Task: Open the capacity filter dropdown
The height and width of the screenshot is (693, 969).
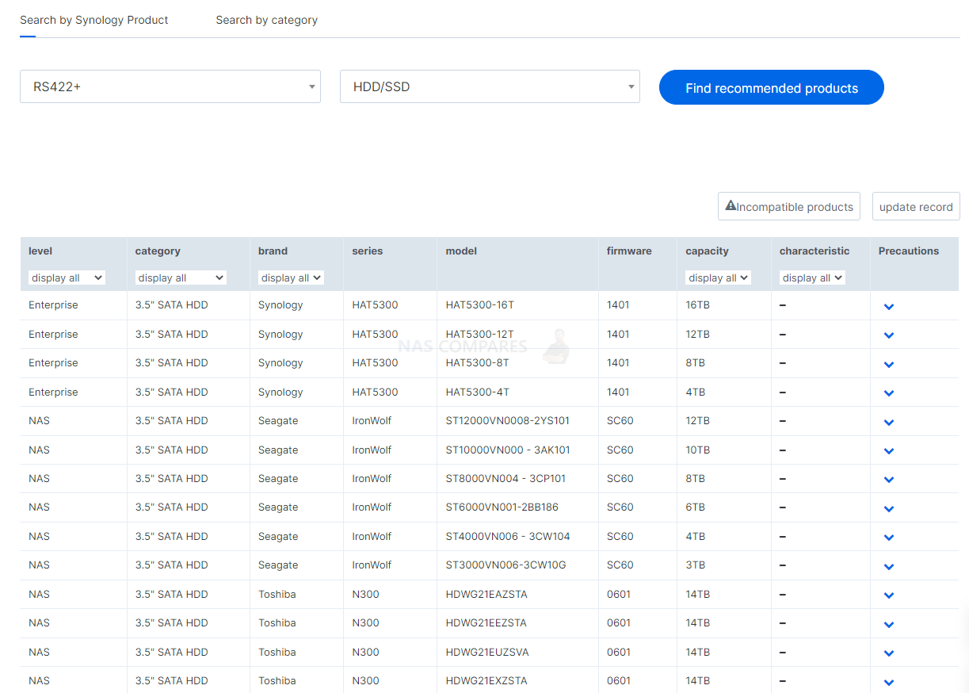Action: [718, 278]
